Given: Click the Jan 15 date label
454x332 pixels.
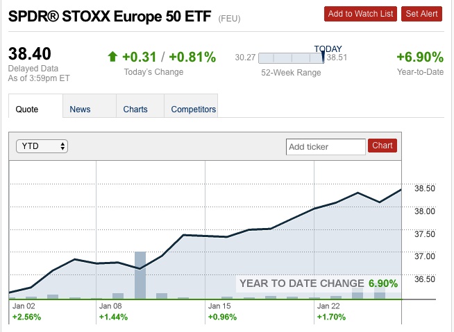Looking at the screenshot, I should pos(219,305).
